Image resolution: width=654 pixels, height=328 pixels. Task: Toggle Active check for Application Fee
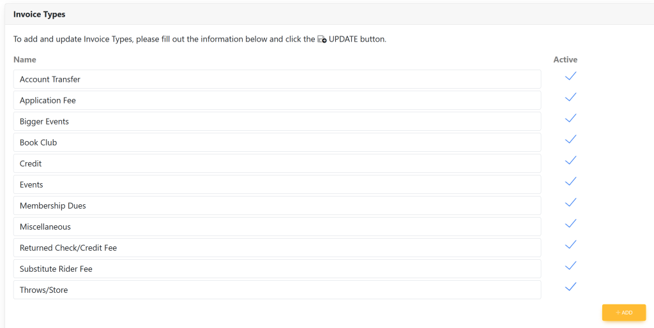570,98
